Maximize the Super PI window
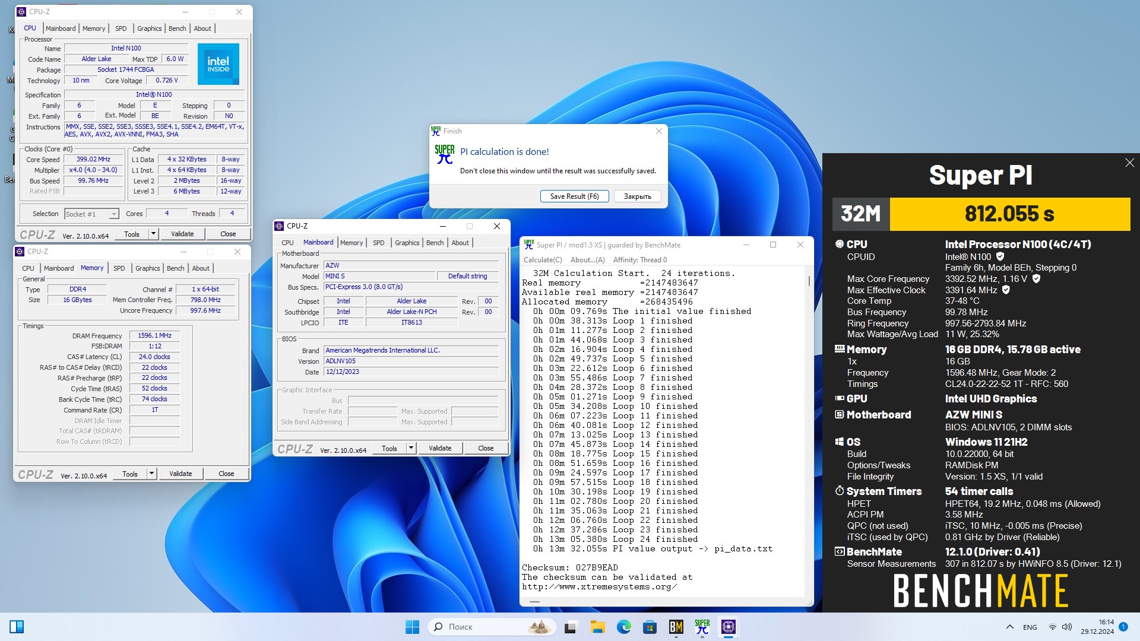 click(x=773, y=245)
